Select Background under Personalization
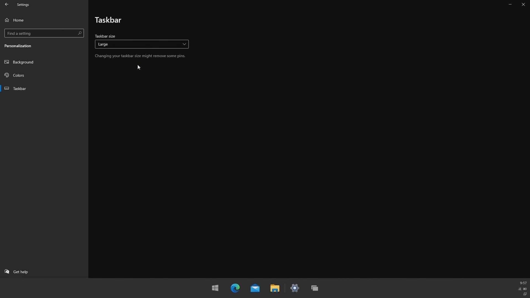The width and height of the screenshot is (530, 298). coord(22,62)
